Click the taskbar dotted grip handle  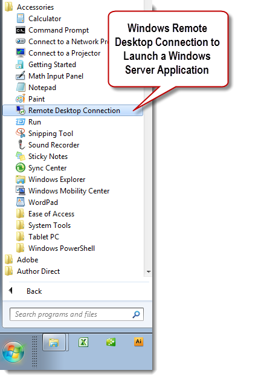pos(34,352)
